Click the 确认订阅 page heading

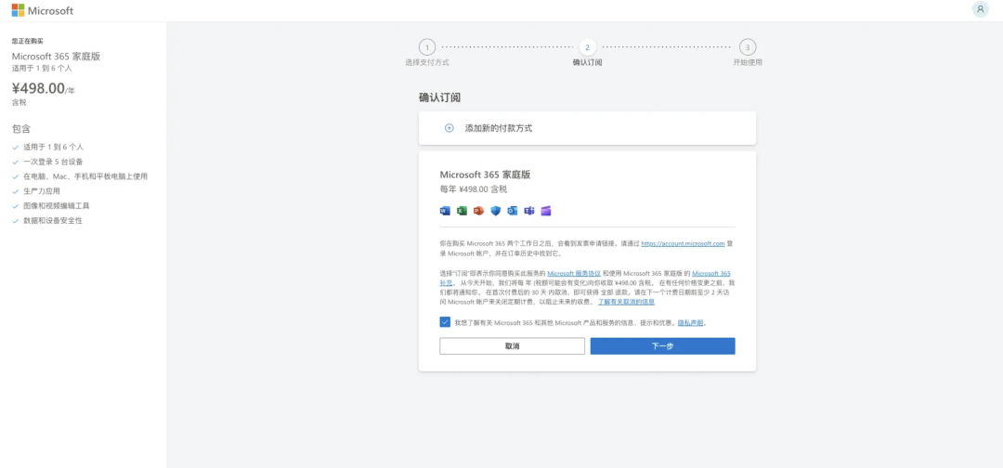(440, 97)
